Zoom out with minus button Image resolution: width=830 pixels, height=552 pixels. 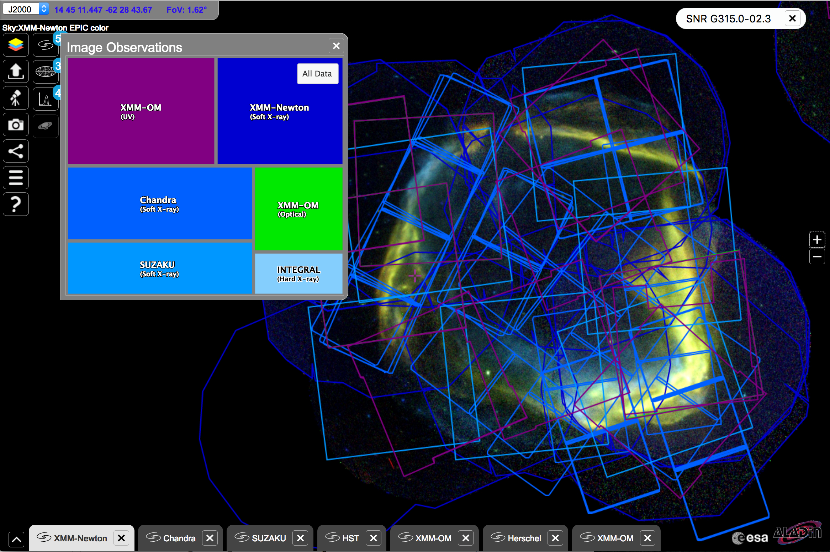click(x=817, y=256)
